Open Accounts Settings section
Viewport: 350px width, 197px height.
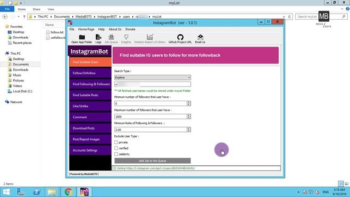pos(90,150)
